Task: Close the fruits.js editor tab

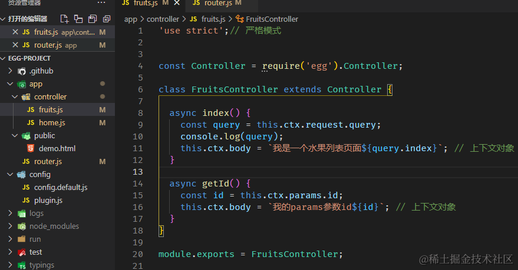Action: (x=177, y=3)
